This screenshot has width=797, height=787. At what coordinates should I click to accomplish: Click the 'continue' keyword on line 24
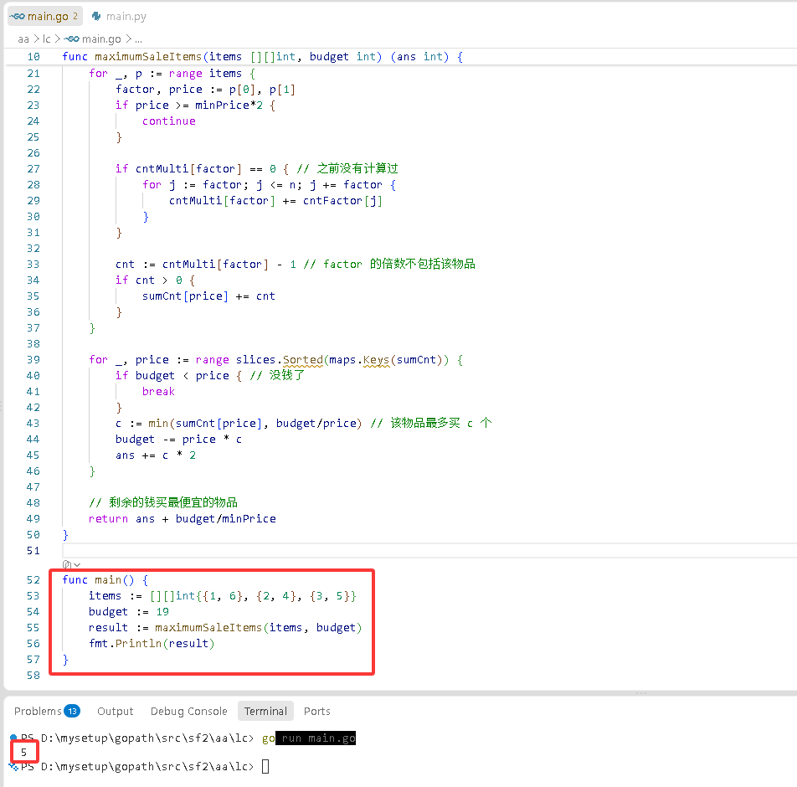click(169, 121)
